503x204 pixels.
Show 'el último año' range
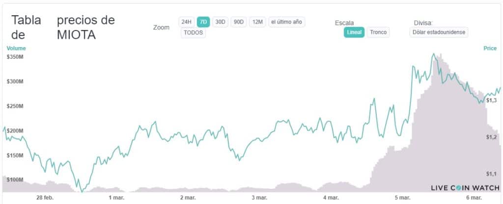click(287, 22)
